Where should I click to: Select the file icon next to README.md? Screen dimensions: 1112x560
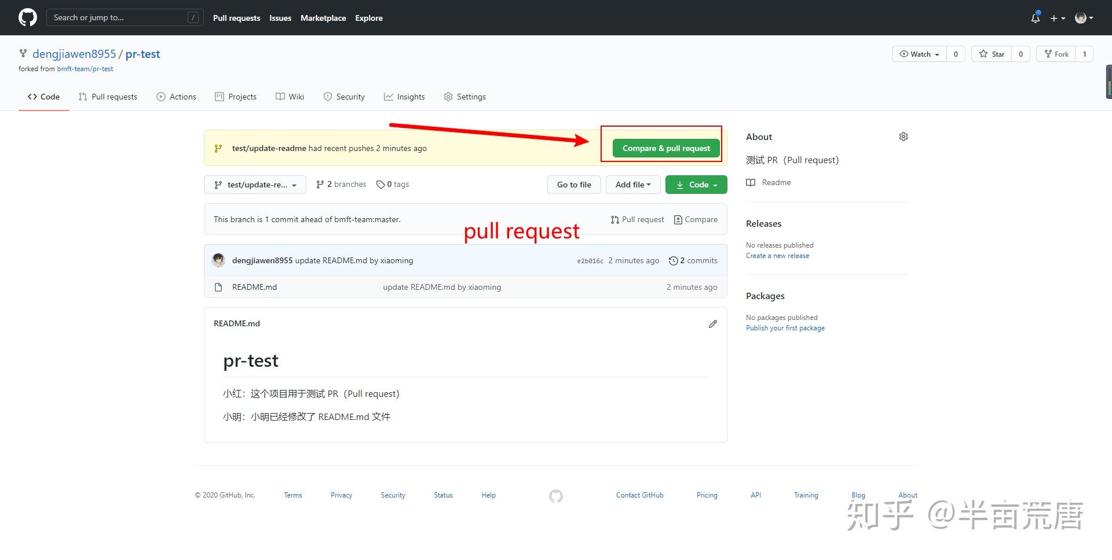pos(218,286)
